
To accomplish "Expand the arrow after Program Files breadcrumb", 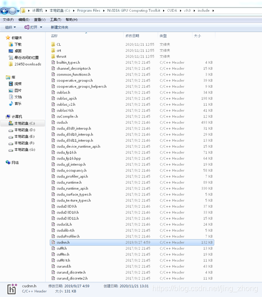I will pyautogui.click(x=104, y=10).
